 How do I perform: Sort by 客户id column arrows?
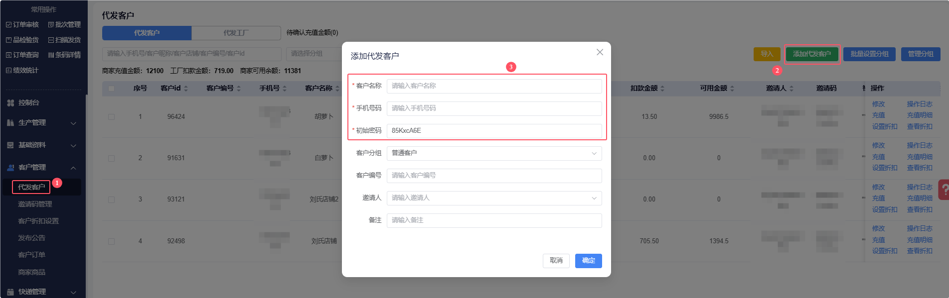pos(186,89)
